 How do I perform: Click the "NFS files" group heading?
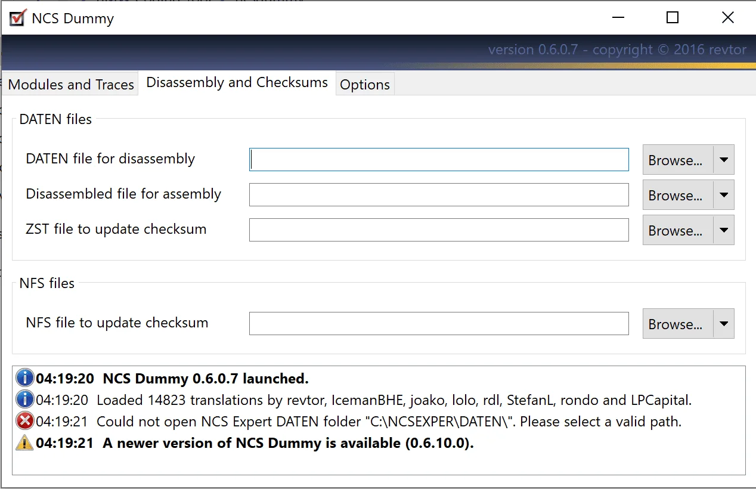(x=47, y=283)
